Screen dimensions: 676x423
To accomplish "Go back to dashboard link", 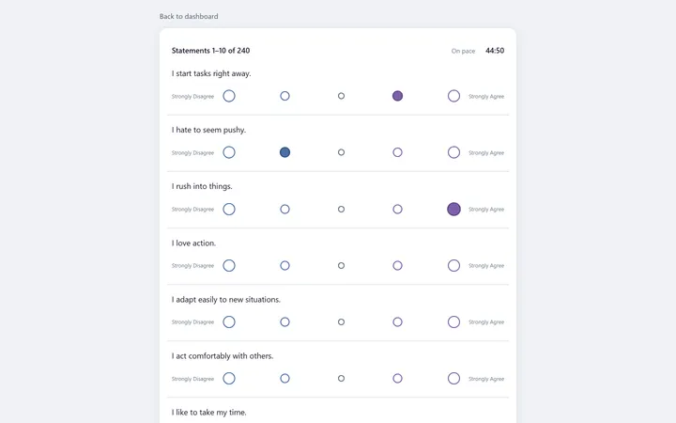I will 189,16.
